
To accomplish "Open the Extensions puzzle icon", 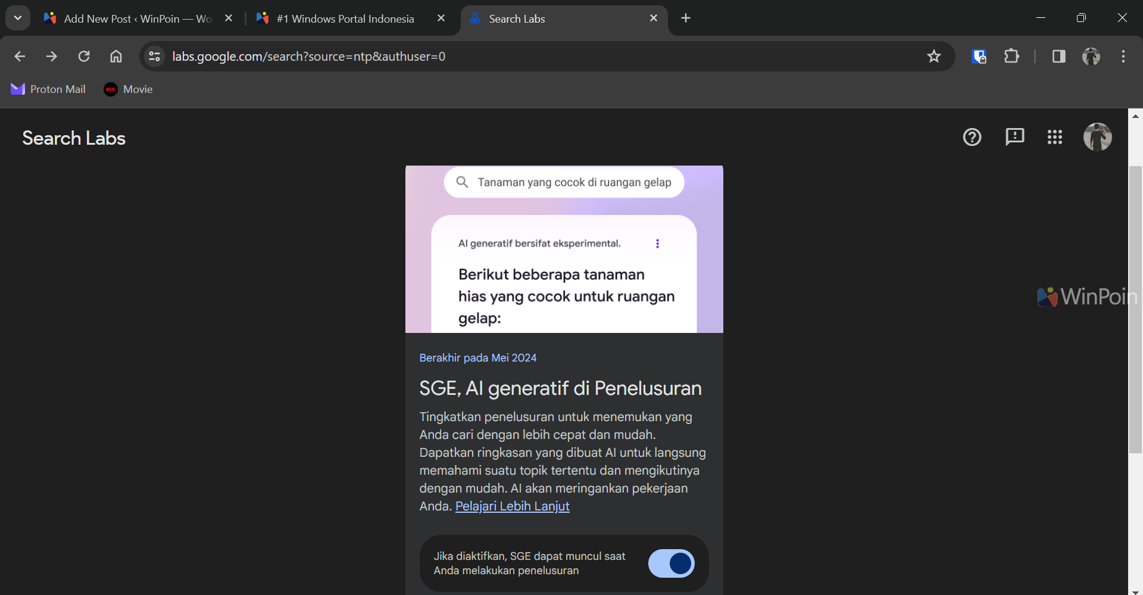I will 1011,57.
